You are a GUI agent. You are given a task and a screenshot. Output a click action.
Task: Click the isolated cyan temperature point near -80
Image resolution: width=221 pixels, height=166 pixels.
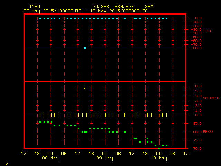click(x=85, y=48)
